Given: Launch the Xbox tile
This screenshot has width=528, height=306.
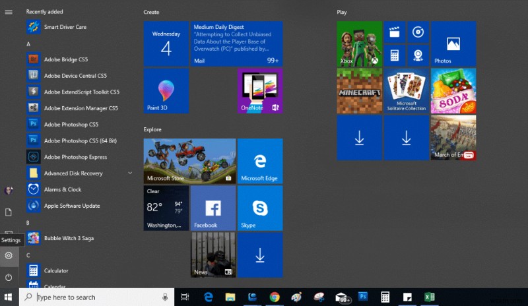Looking at the screenshot, I should 359,44.
